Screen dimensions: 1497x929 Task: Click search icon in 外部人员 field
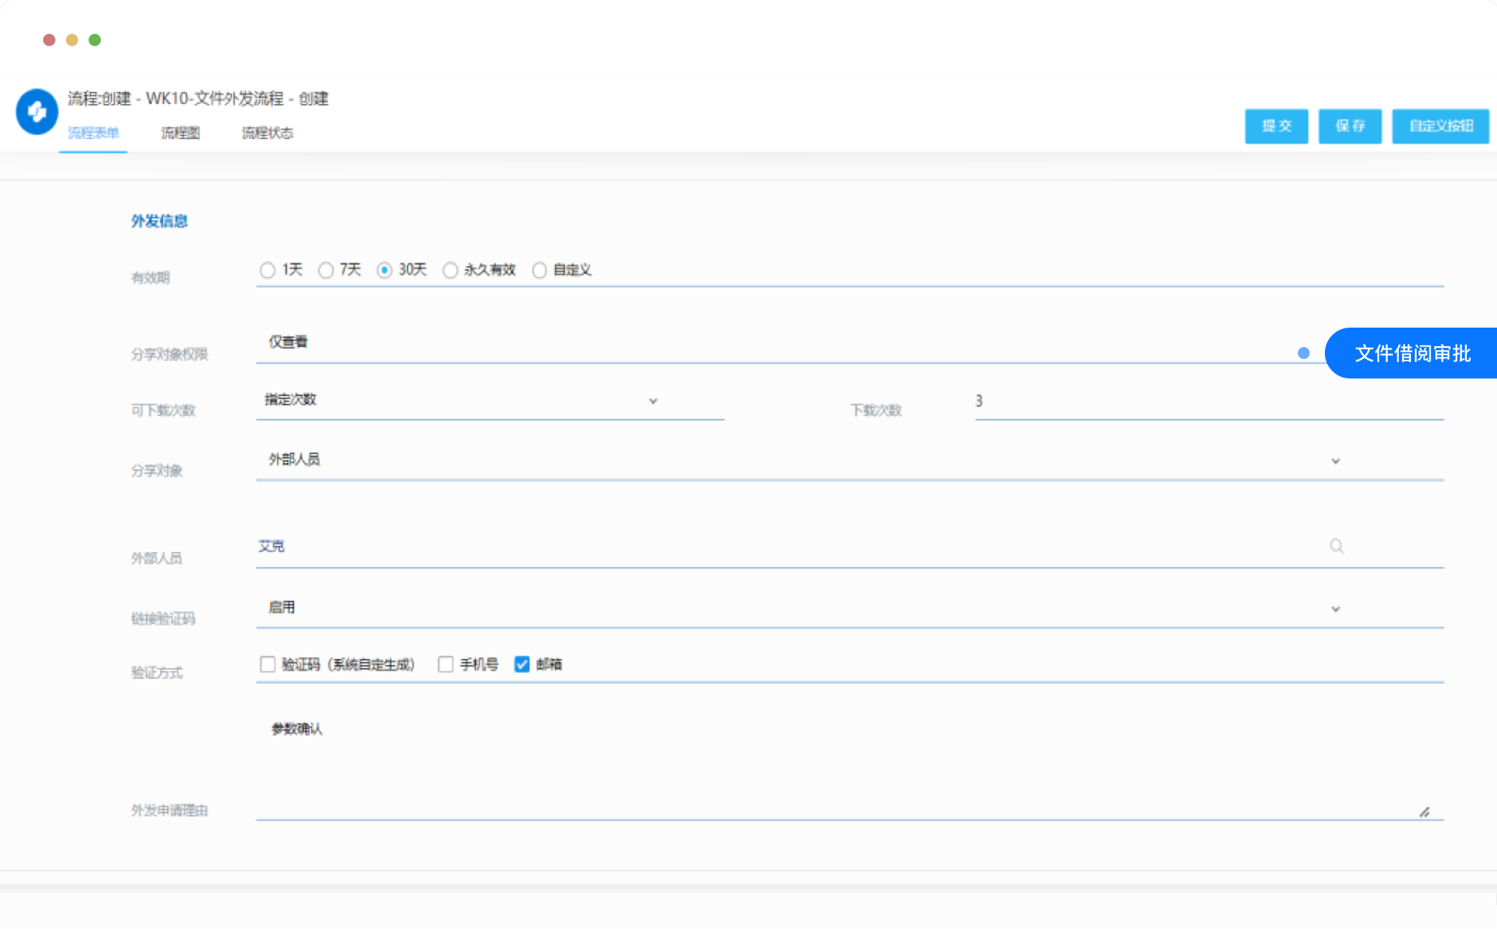pyautogui.click(x=1336, y=546)
